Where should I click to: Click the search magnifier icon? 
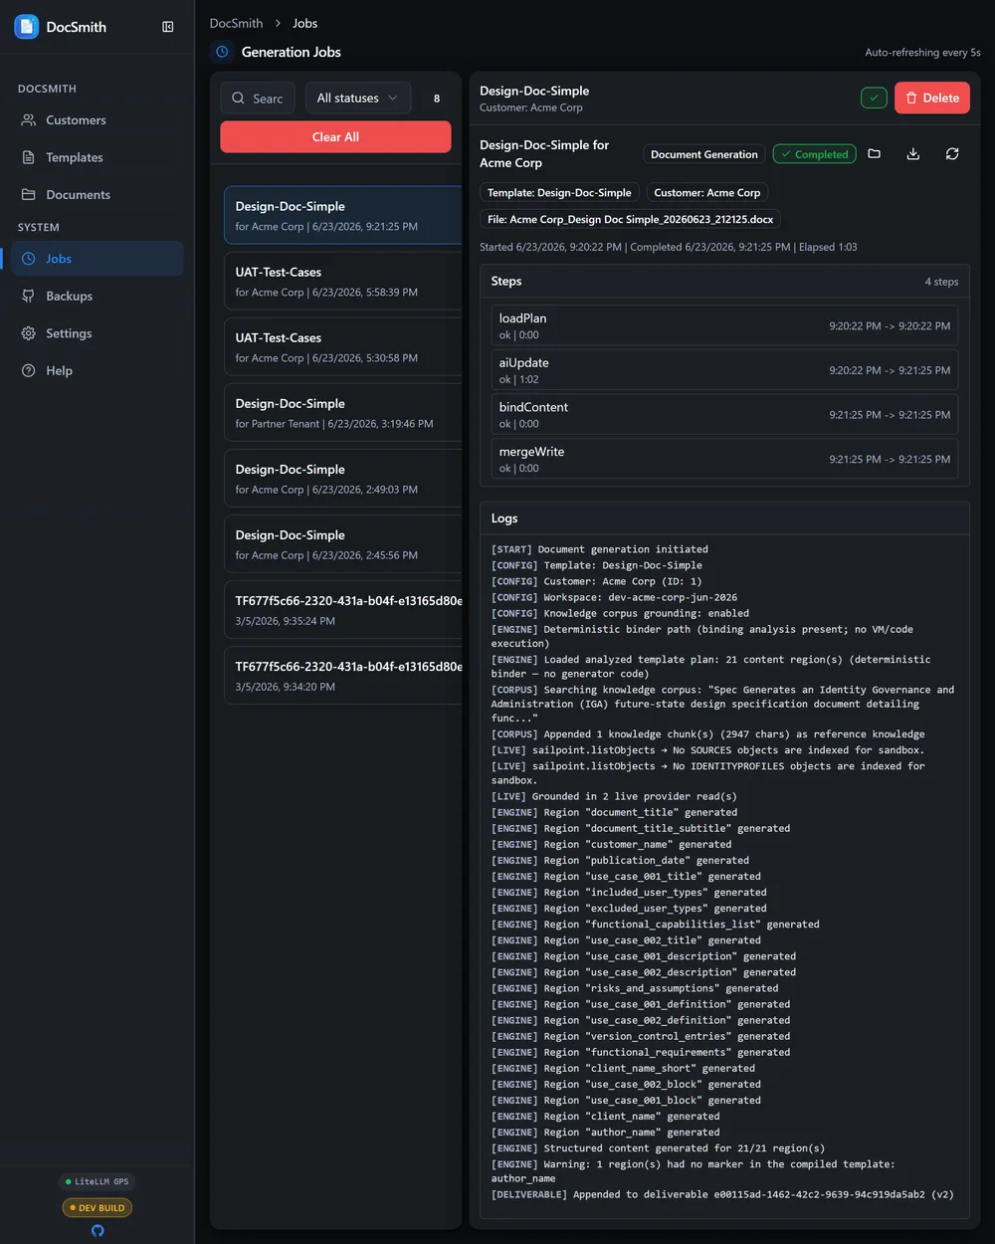click(239, 99)
